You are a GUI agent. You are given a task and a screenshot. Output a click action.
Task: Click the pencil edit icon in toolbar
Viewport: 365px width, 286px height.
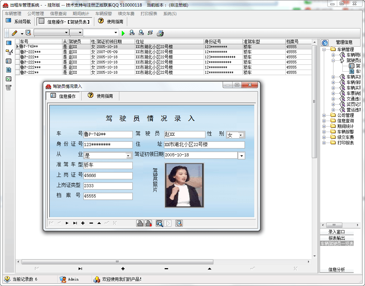14,33
